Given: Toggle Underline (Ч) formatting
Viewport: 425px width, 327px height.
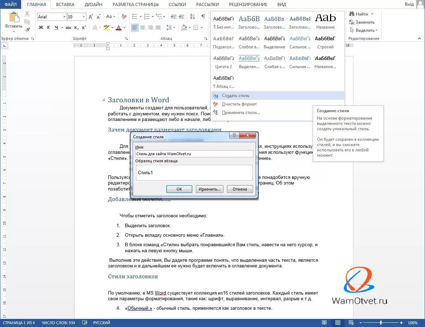Looking at the screenshot, I should click(56, 28).
